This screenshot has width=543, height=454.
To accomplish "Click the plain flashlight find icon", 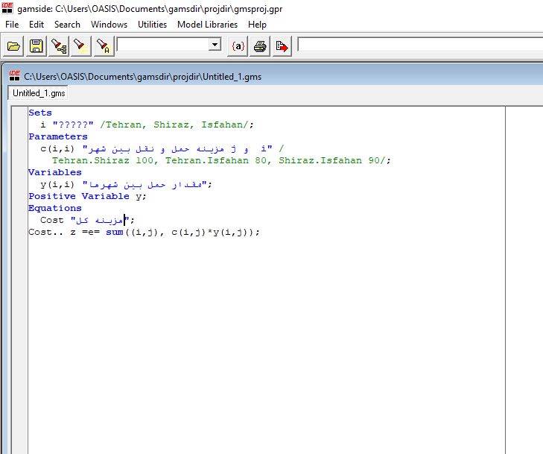I will 81,46.
